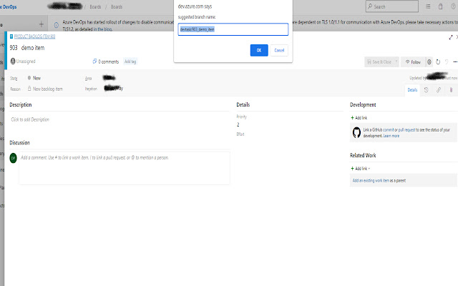The height and width of the screenshot is (286, 458).
Task: Open the help icon in header
Action: pyautogui.click(x=453, y=6)
